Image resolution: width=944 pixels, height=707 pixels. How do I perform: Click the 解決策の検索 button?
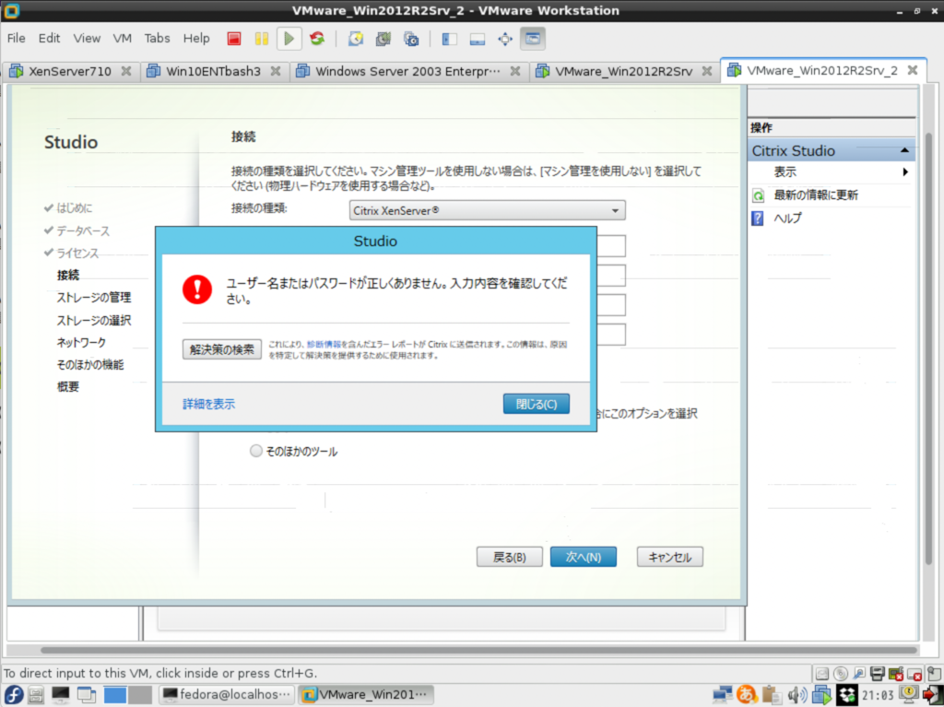tap(221, 349)
